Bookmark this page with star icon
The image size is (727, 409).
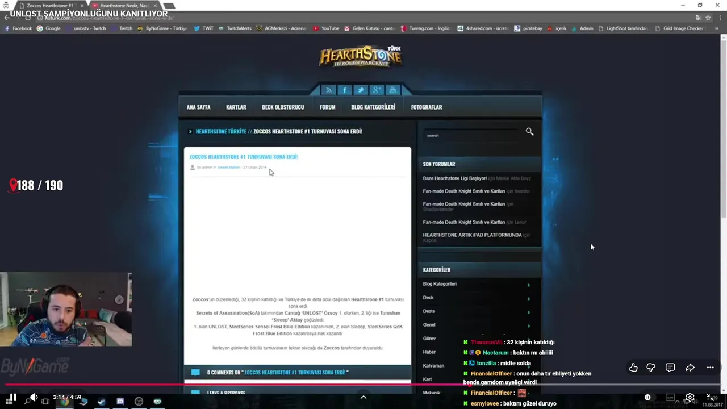[708, 18]
